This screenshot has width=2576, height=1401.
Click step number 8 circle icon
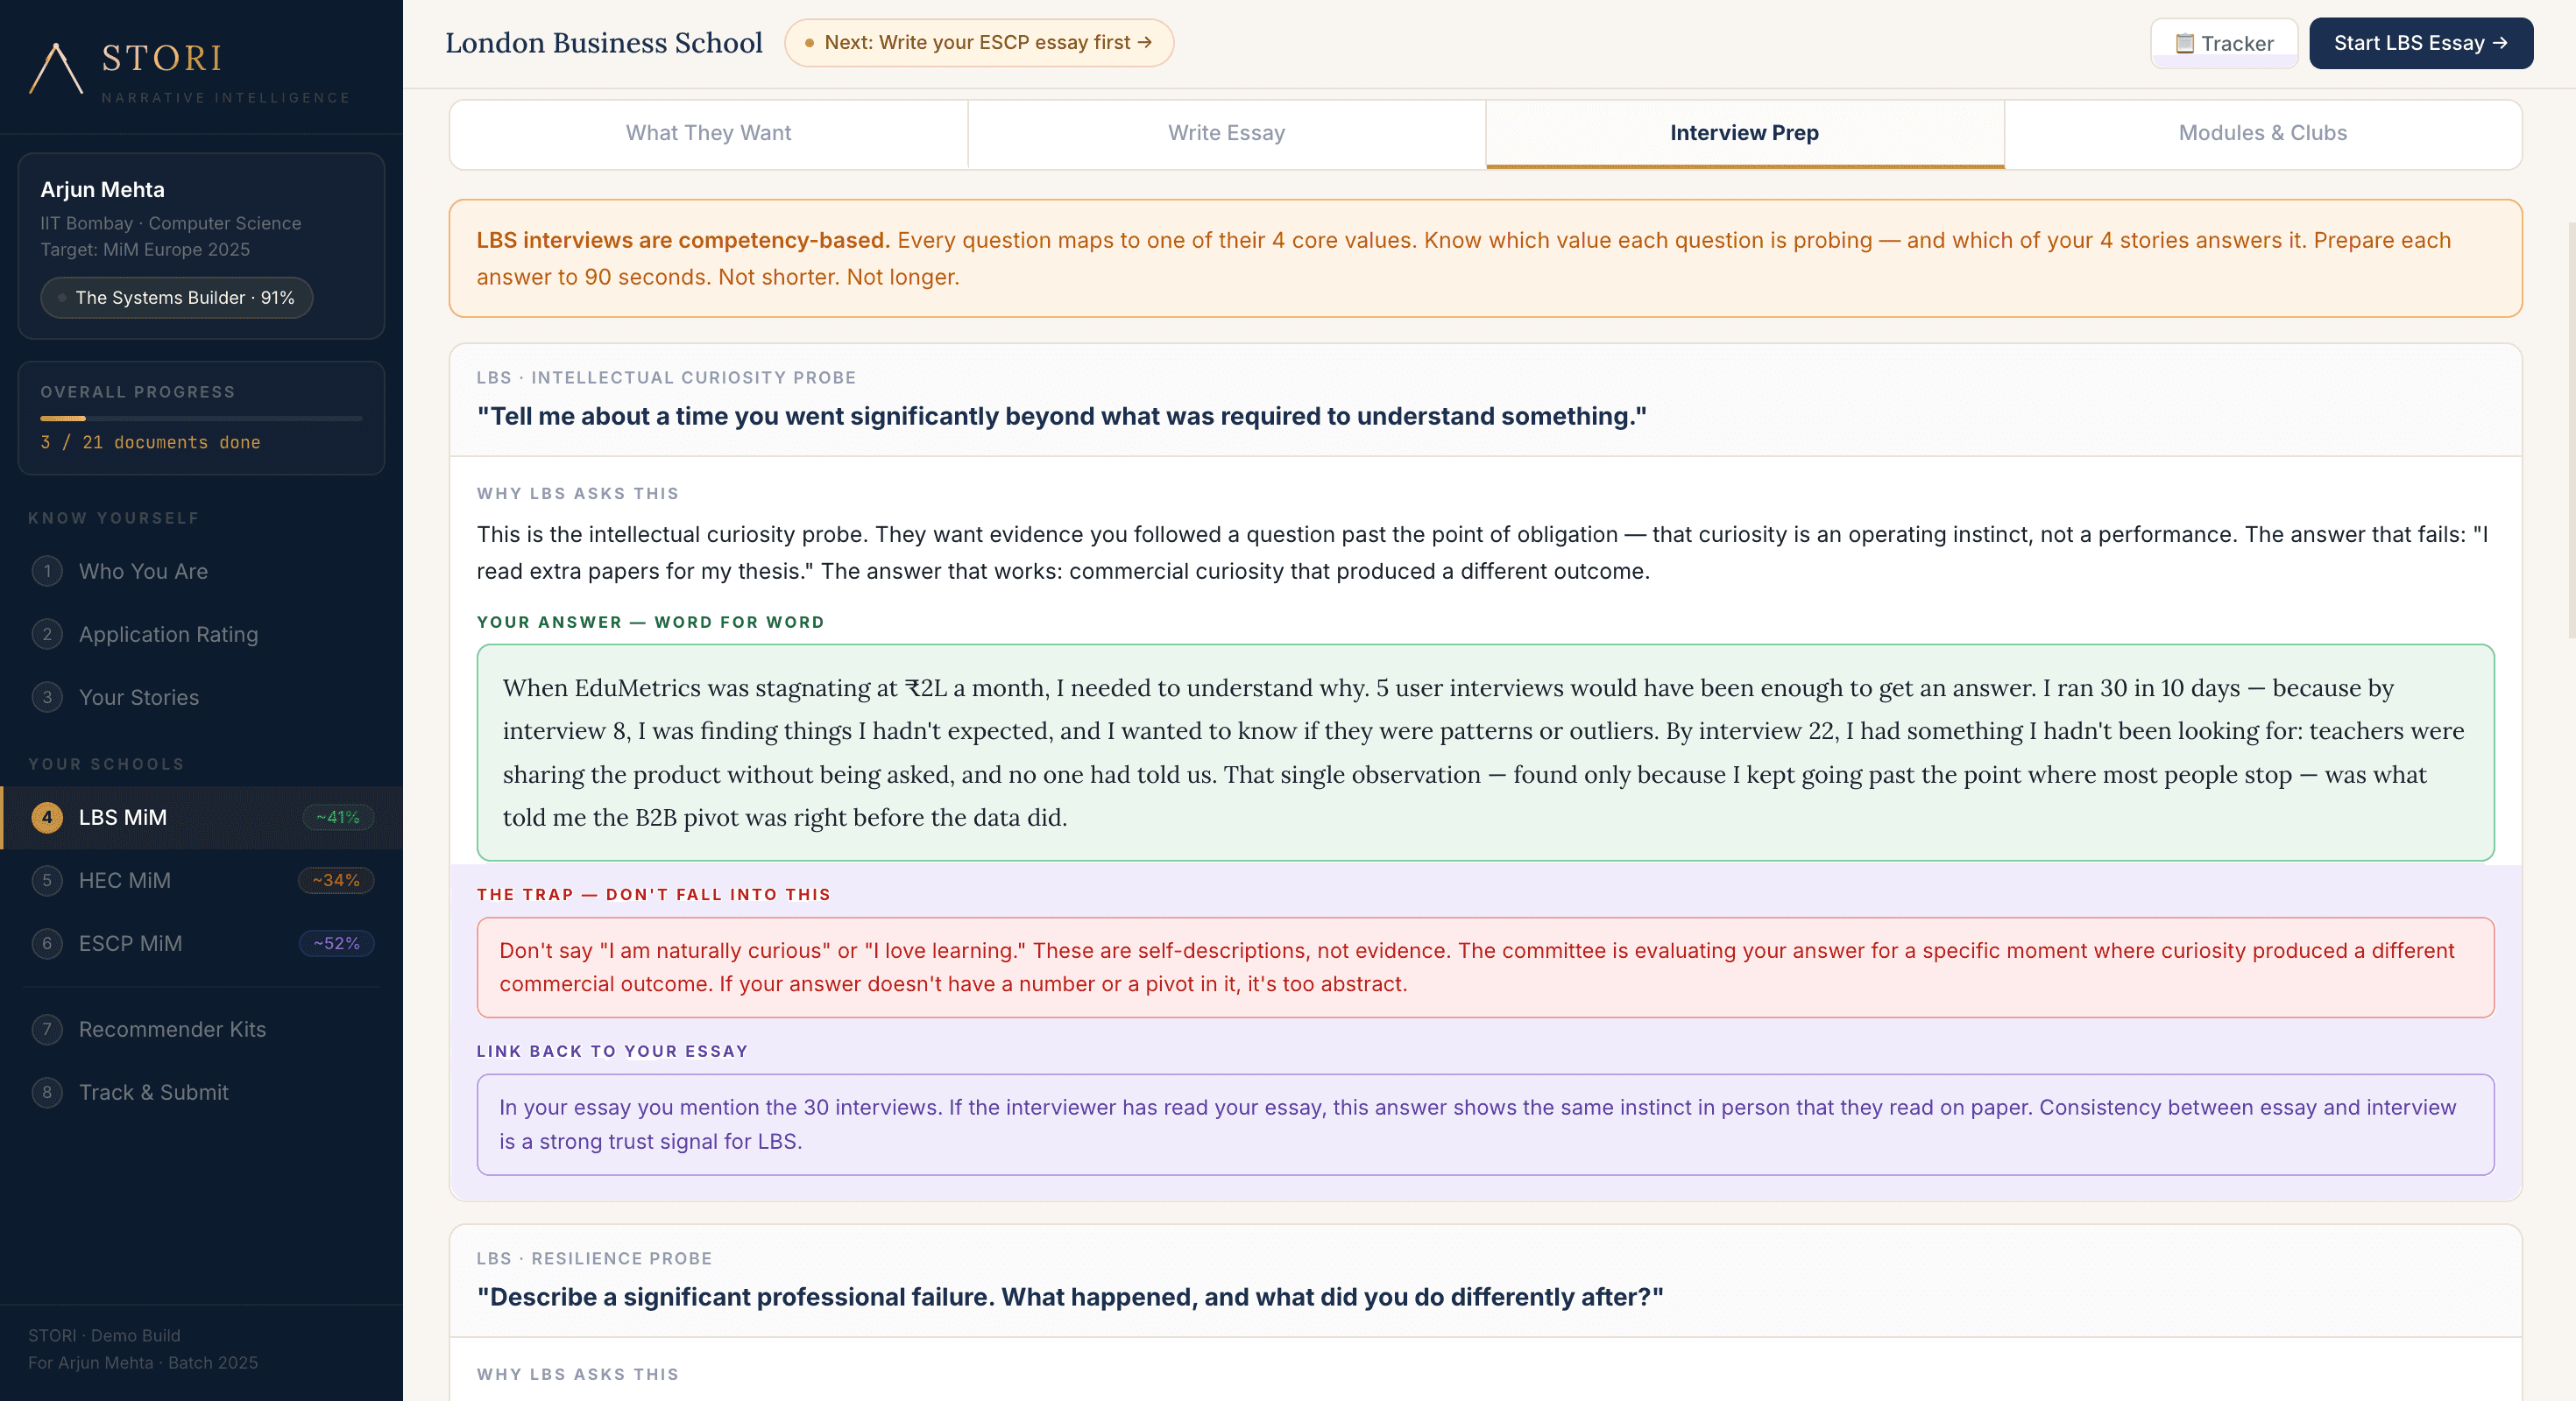(47, 1092)
